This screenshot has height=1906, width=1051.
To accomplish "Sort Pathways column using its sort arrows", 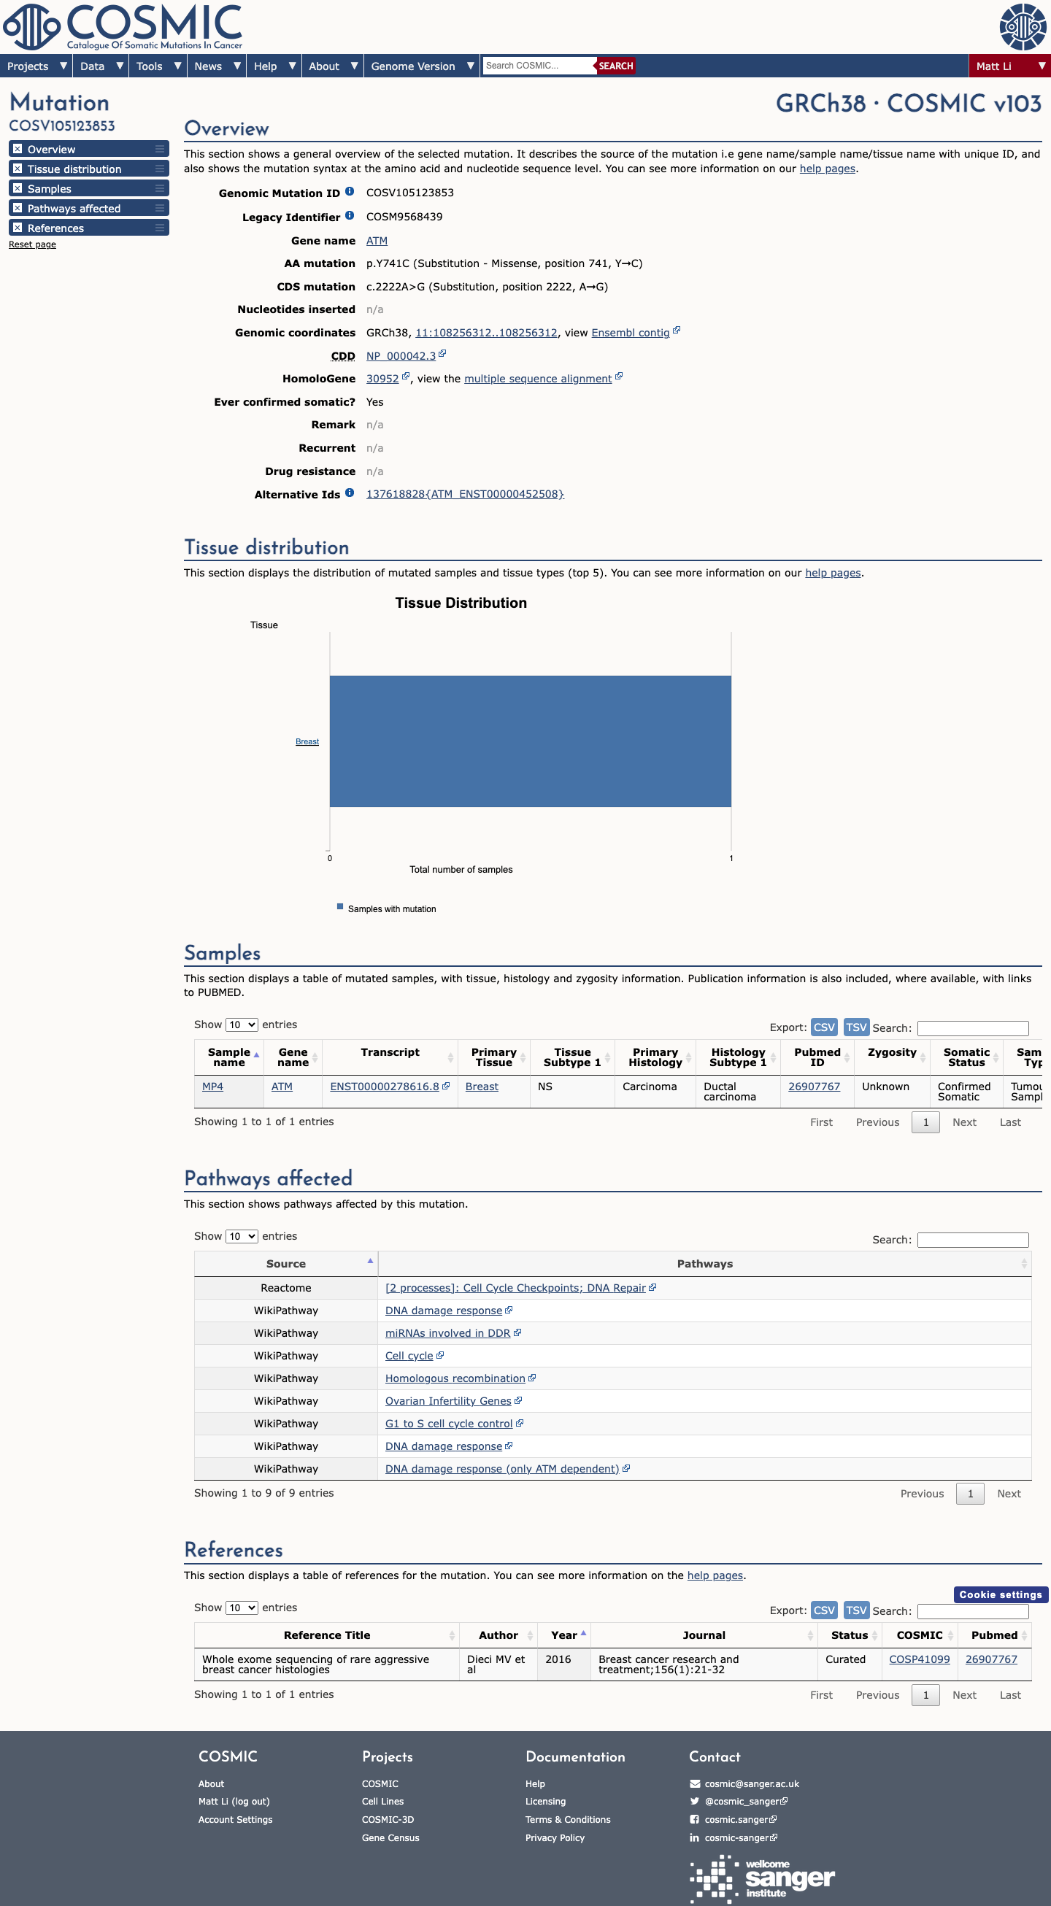I will tap(1023, 1264).
